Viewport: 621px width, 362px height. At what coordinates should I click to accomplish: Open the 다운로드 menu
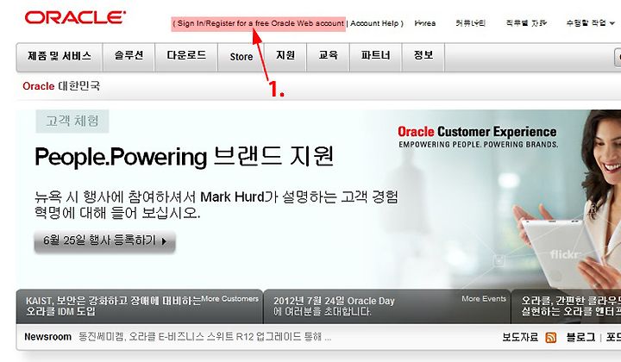[186, 56]
